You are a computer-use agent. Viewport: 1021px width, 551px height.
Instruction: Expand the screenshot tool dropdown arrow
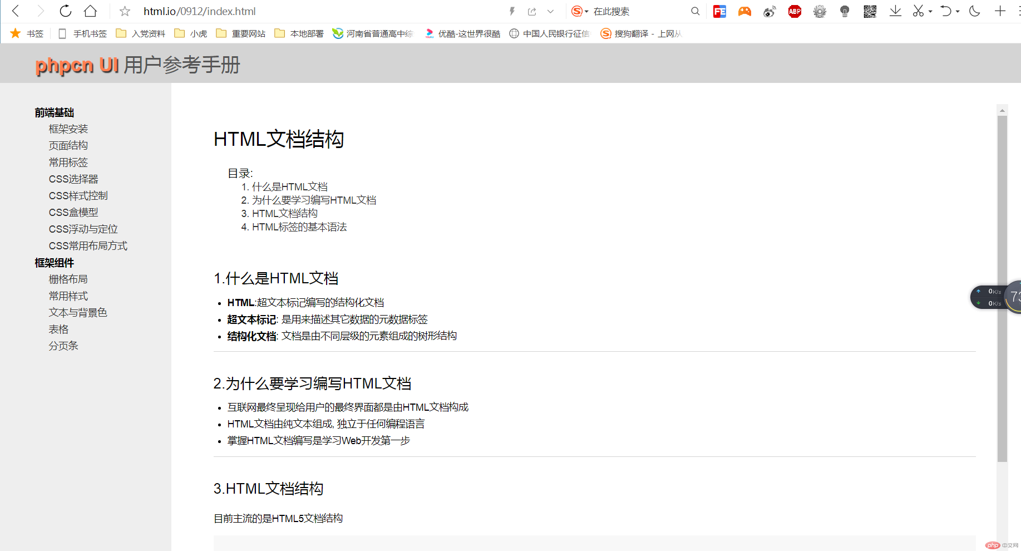pyautogui.click(x=930, y=12)
